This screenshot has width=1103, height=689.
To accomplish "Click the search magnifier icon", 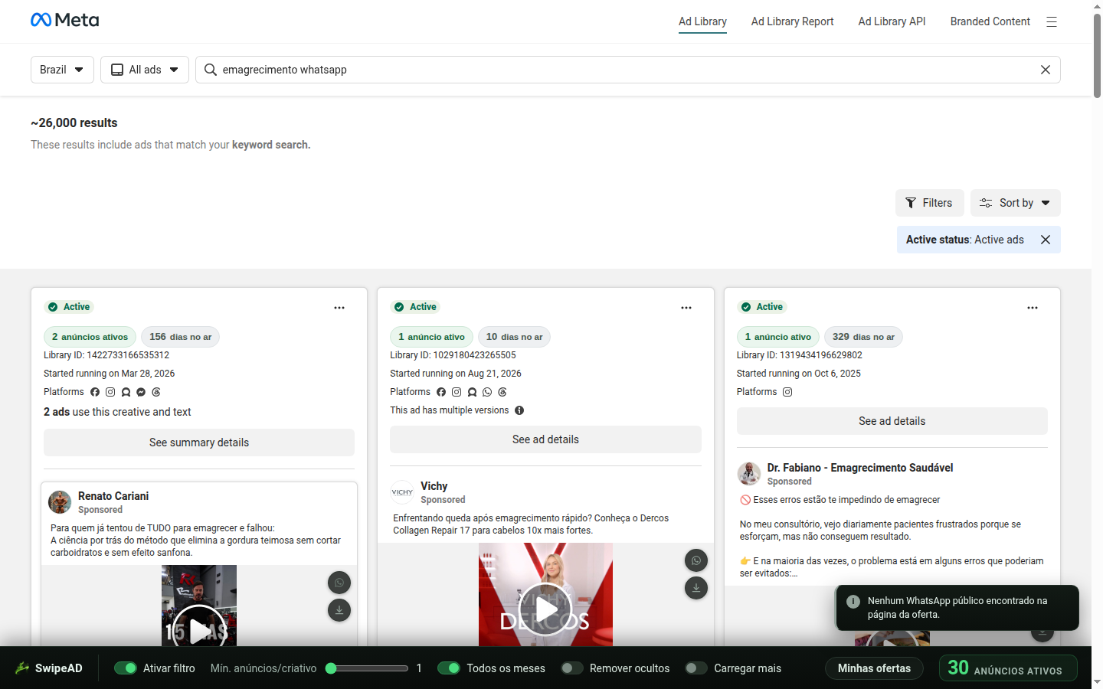I will (x=211, y=70).
